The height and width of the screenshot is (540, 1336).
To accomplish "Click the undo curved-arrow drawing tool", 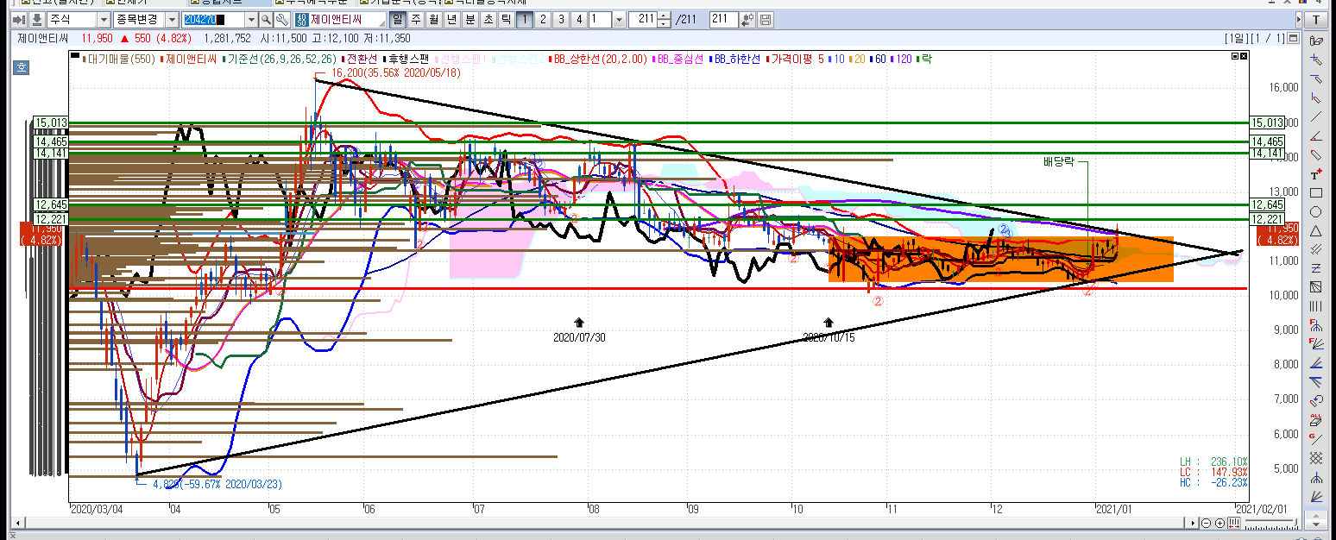I will pos(1316,399).
